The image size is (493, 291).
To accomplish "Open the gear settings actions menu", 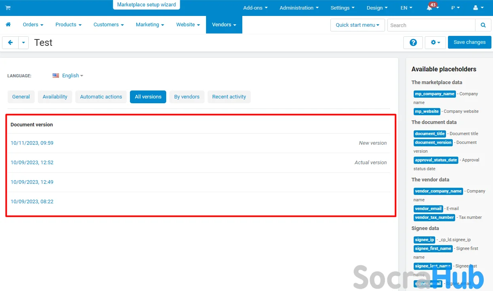I will (x=435, y=42).
